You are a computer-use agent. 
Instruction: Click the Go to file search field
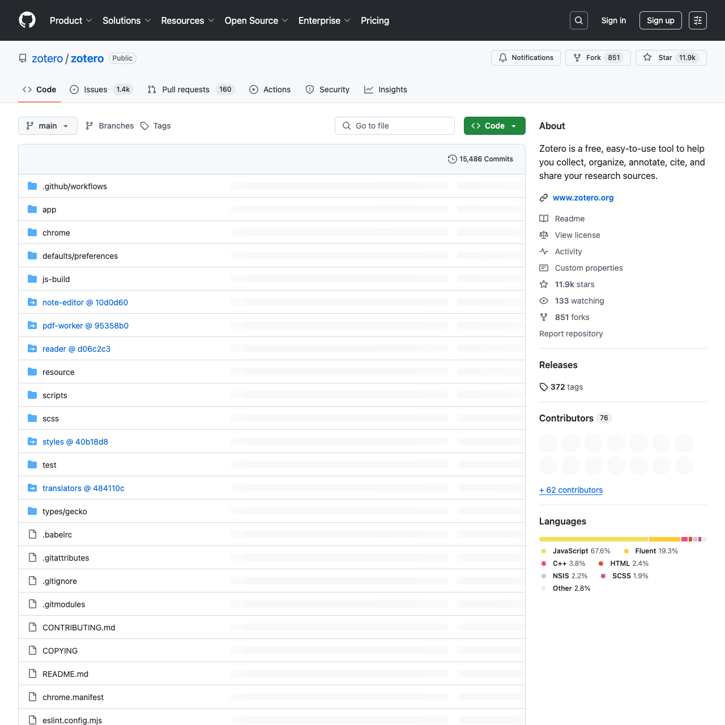(395, 126)
